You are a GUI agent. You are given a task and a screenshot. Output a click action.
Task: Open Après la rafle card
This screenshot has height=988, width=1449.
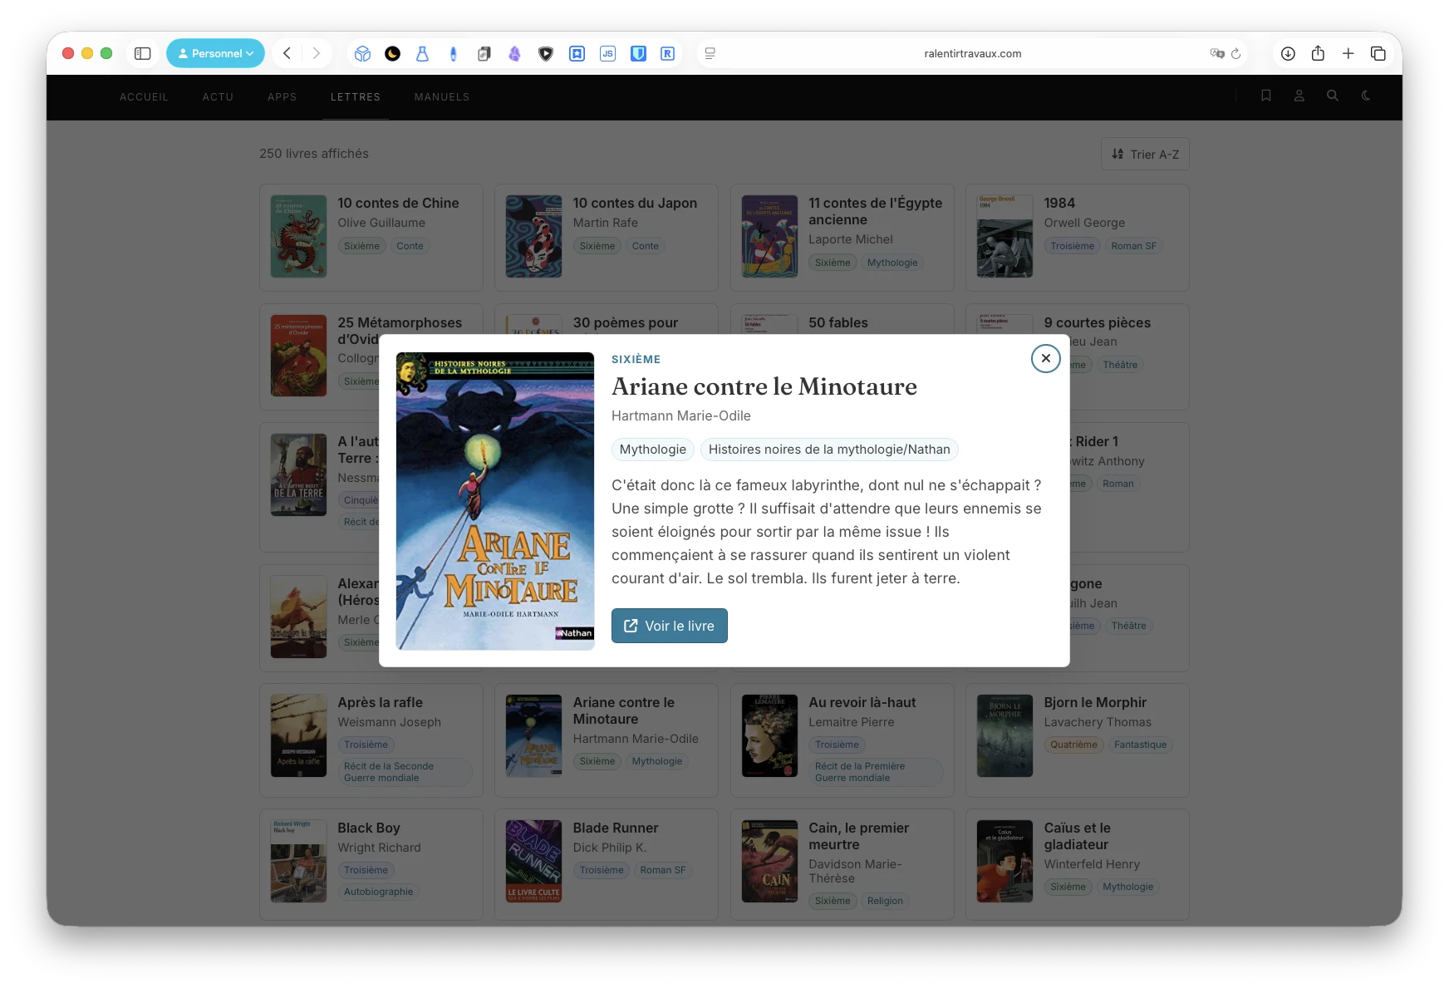click(x=371, y=740)
